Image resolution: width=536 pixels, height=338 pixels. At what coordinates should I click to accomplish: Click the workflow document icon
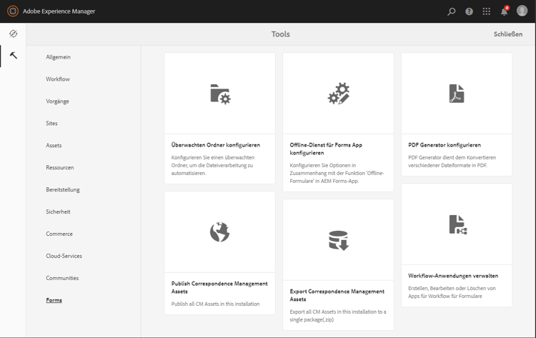point(457,224)
